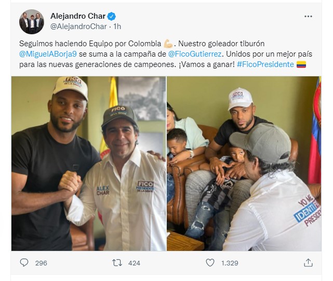This screenshot has width=333, height=281.
Task: Click the reply speech bubble icon
Action: coord(24,263)
